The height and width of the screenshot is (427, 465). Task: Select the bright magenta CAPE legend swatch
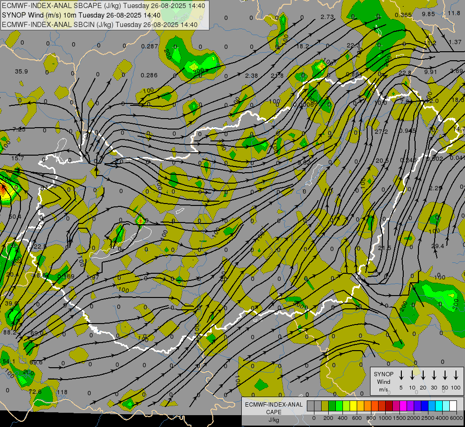point(403,406)
